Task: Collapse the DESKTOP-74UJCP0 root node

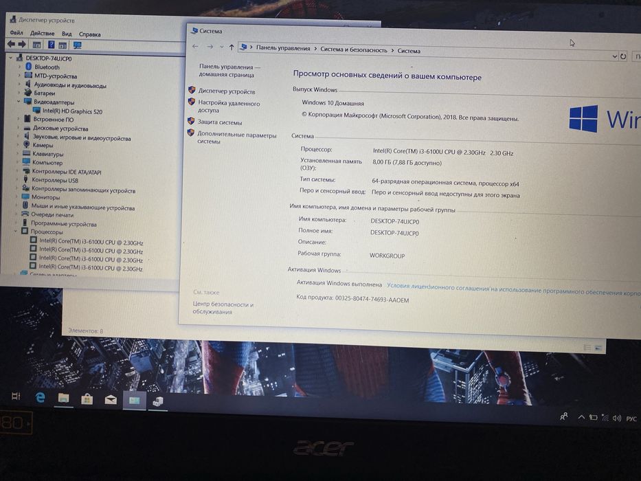Action: point(11,58)
